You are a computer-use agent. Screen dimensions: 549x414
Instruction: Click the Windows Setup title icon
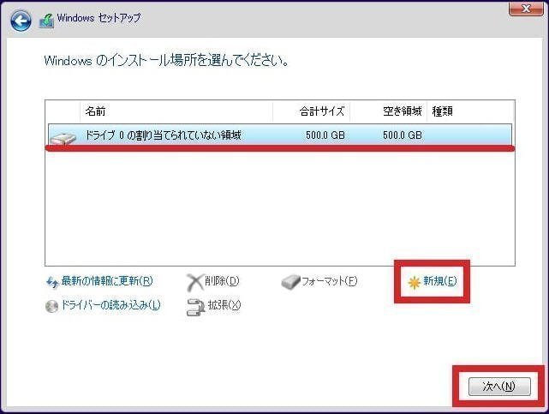tap(46, 21)
